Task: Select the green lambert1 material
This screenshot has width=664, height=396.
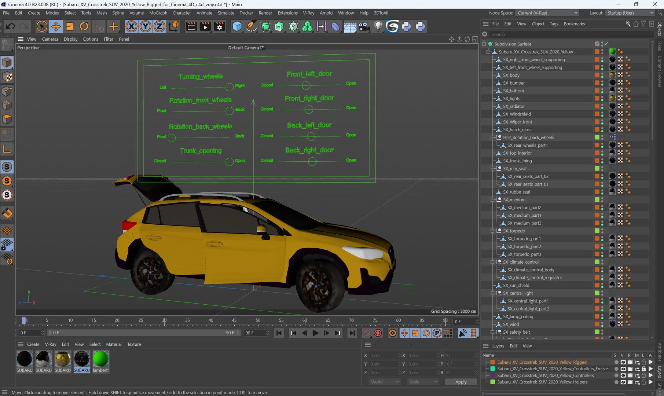Action: [100, 359]
